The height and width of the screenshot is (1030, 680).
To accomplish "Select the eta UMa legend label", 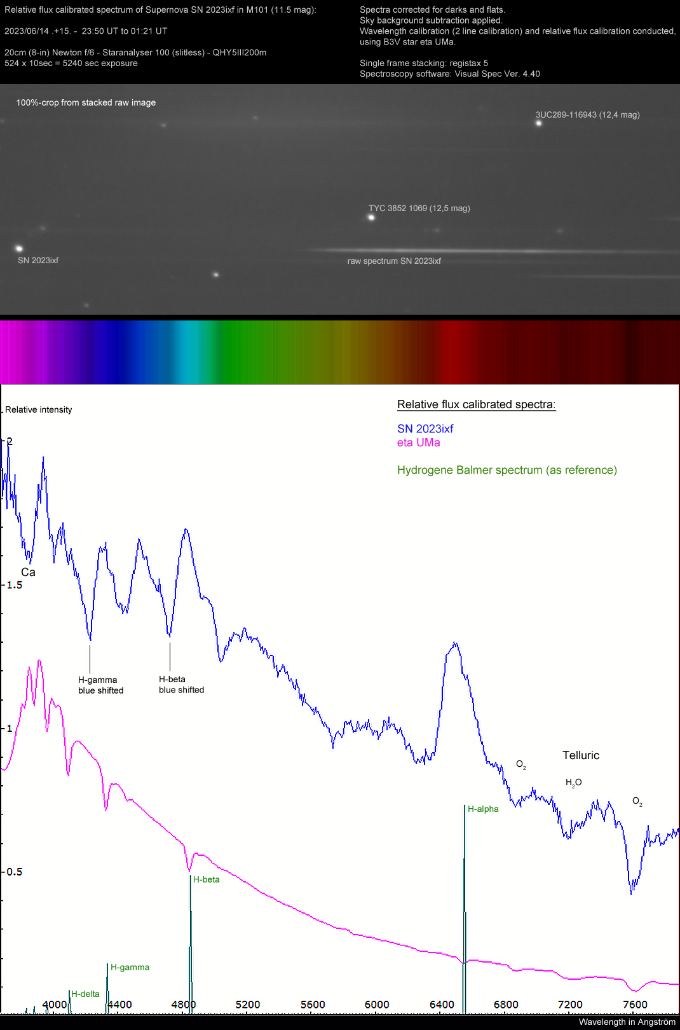I will point(419,443).
